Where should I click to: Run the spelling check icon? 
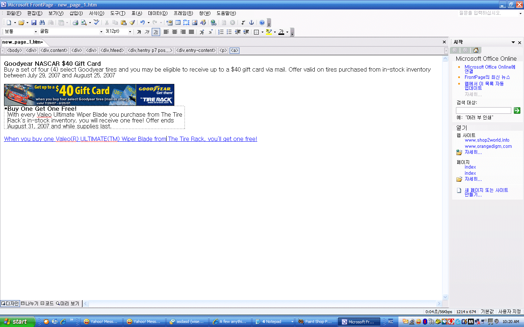96,23
